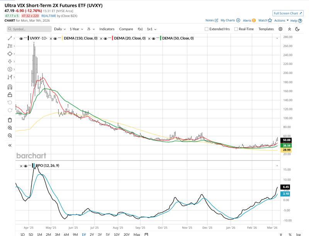Screen dimensions: 309x236
Task: Select the trend line drawing tool
Action: pos(10,38)
